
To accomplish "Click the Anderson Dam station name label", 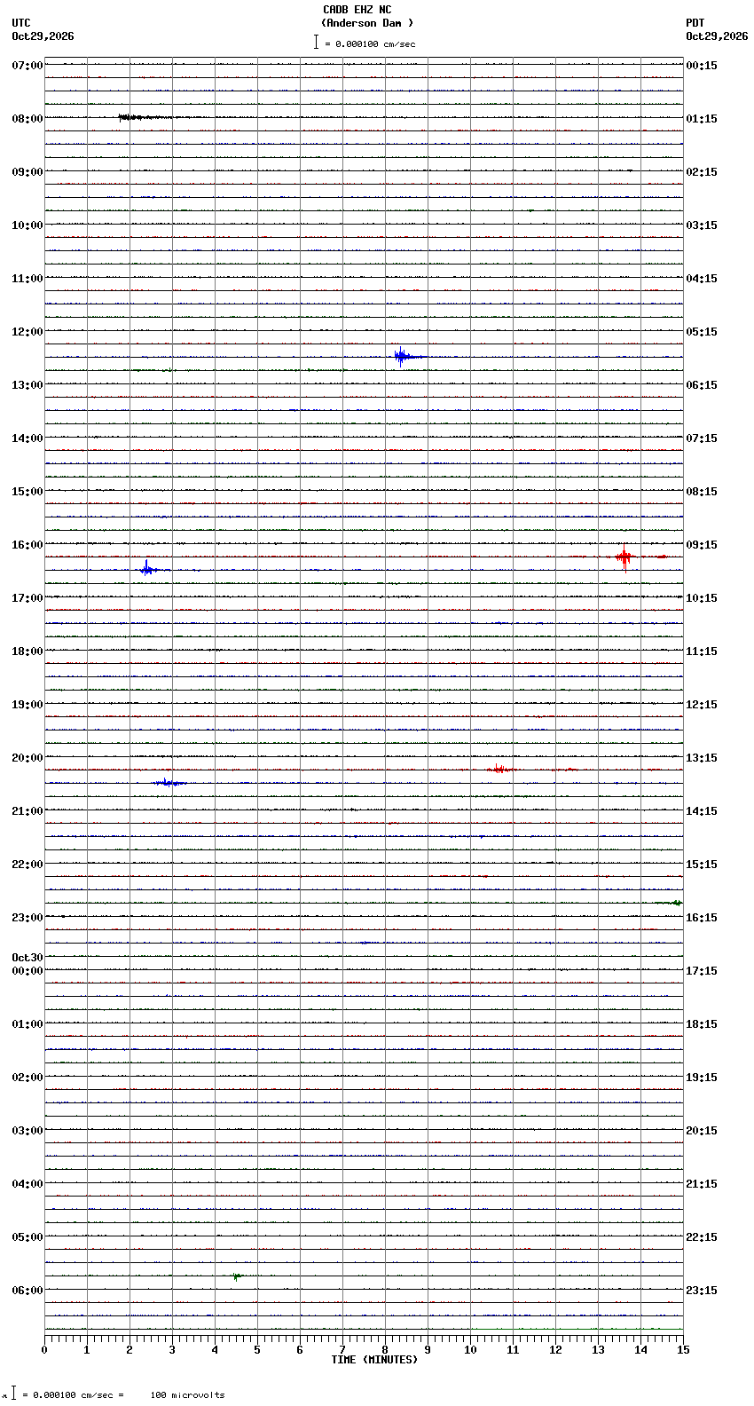I will tap(367, 23).
